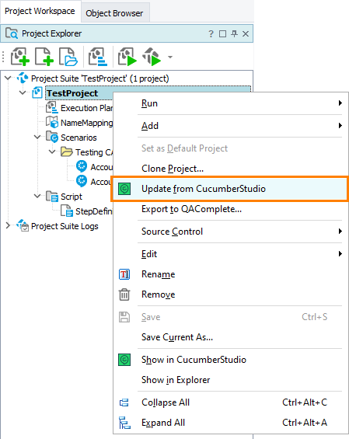
Task: Choose Remove from context menu
Action: pos(231,294)
